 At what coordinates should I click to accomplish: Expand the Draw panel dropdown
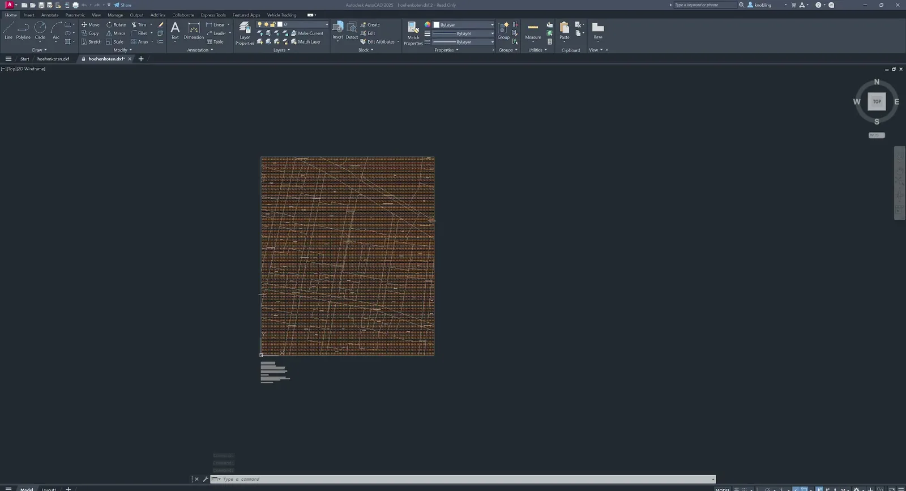(40, 50)
